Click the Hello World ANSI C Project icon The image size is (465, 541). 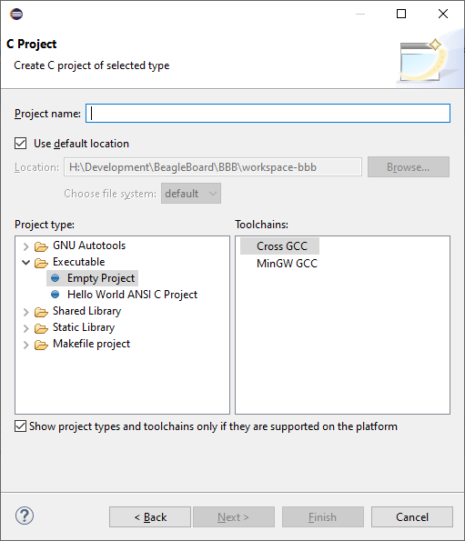coord(55,295)
